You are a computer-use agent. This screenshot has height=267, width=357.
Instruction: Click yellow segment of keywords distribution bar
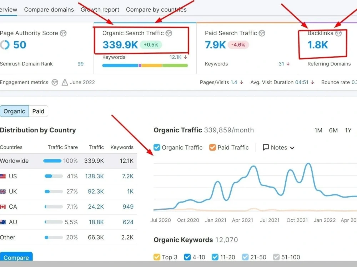tap(152, 66)
